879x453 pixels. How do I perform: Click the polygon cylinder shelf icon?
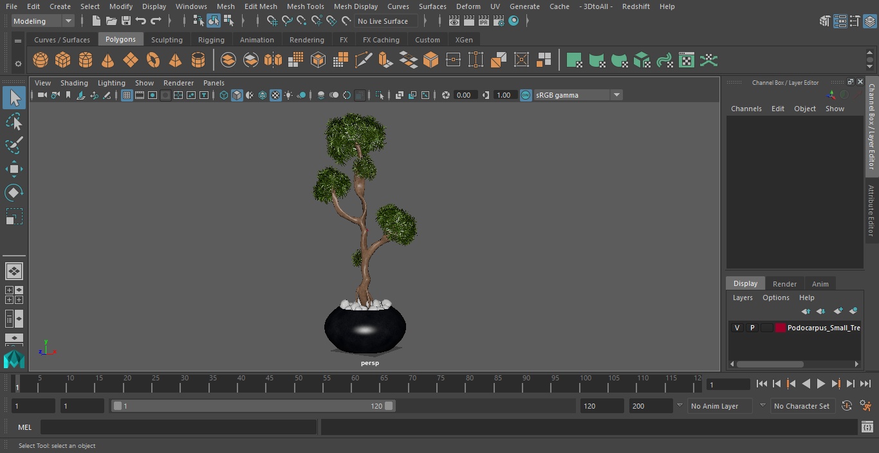coord(86,60)
